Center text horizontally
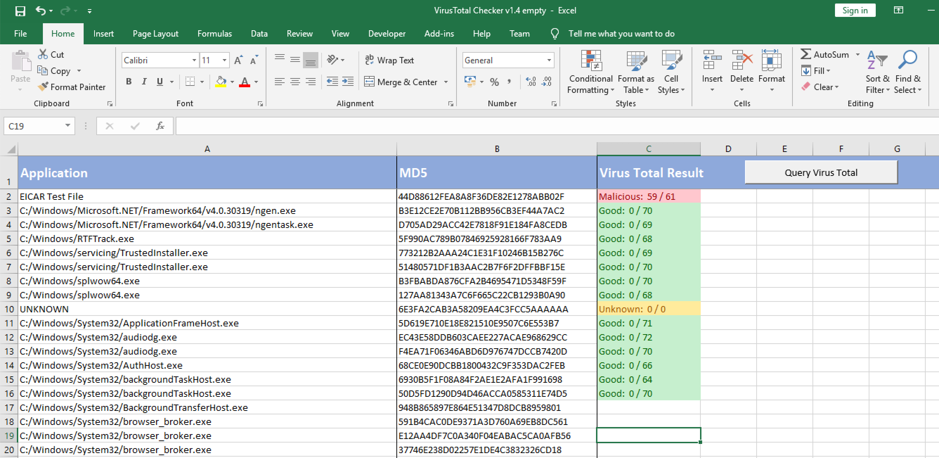This screenshot has height=458, width=939. [295, 81]
